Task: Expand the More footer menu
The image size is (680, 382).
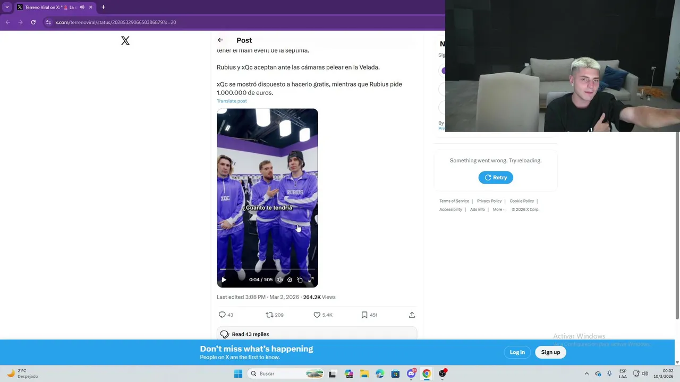Action: click(499, 210)
